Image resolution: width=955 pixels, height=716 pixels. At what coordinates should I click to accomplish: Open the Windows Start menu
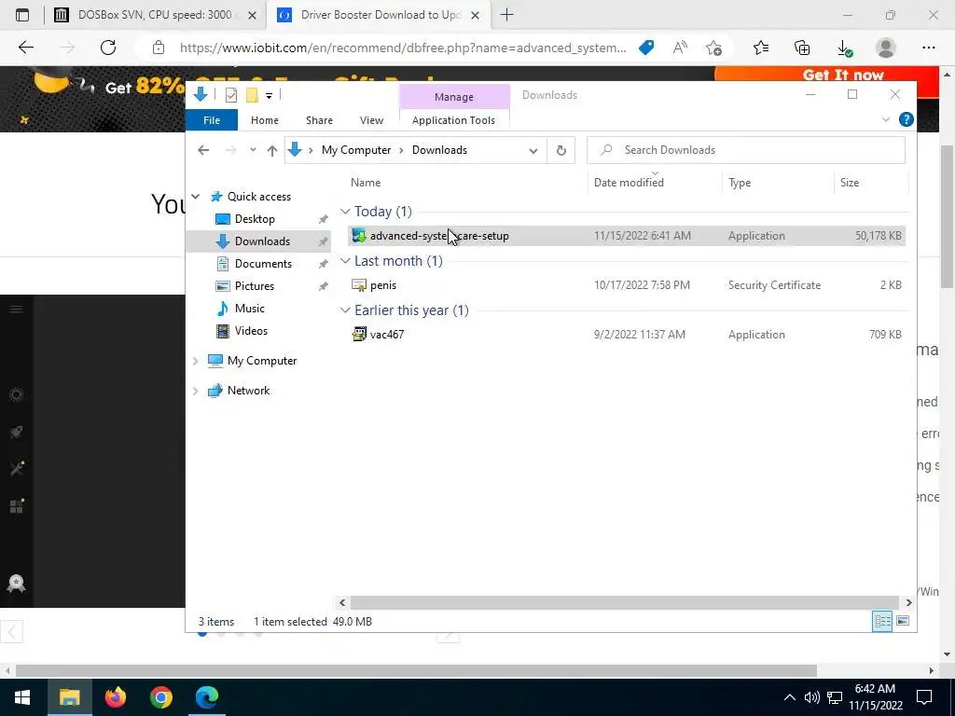coord(22,696)
